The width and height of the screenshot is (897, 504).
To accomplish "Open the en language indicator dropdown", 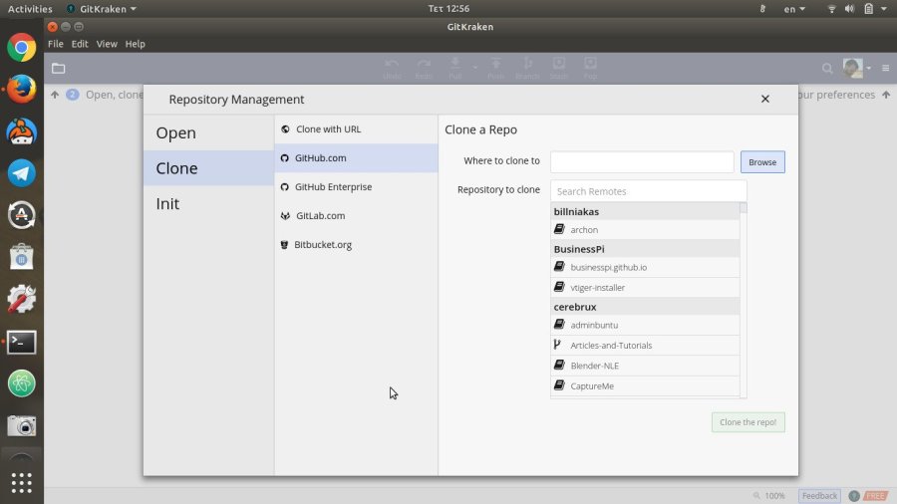I will tap(794, 9).
